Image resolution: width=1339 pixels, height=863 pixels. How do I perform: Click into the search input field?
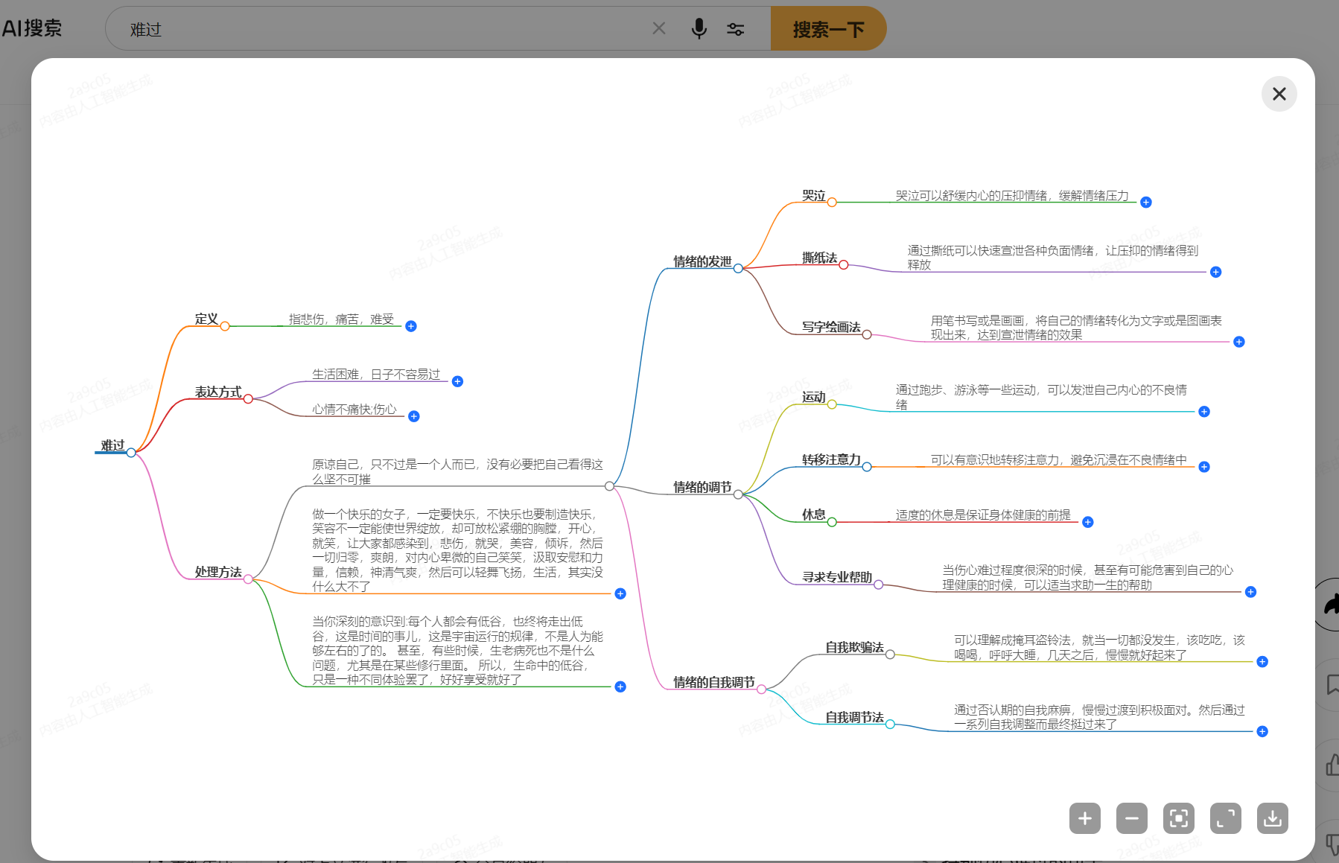coord(387,29)
